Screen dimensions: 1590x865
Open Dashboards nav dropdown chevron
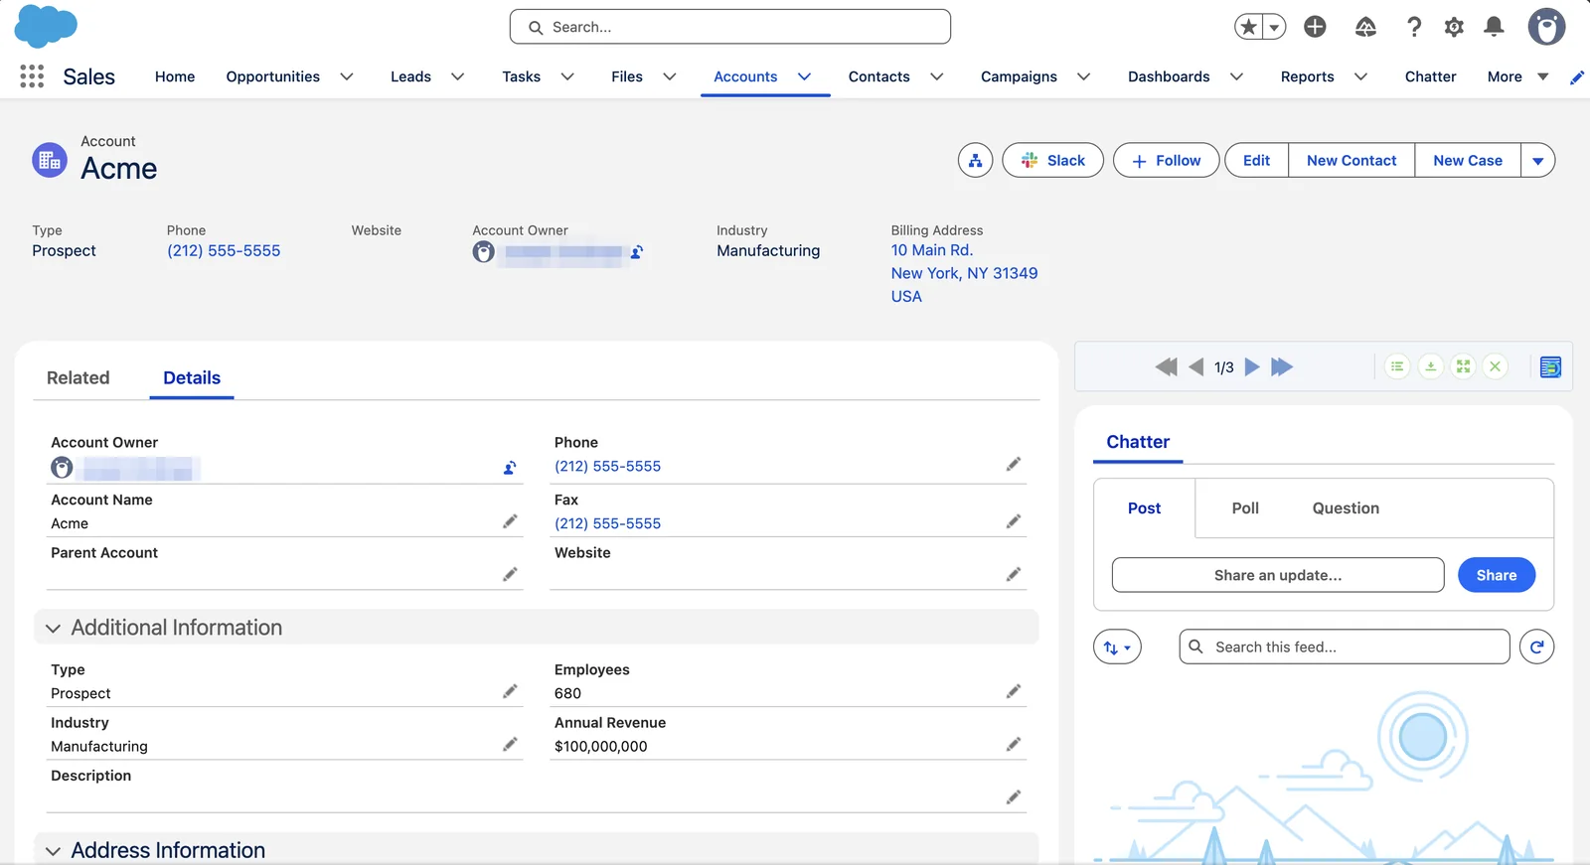(1237, 76)
